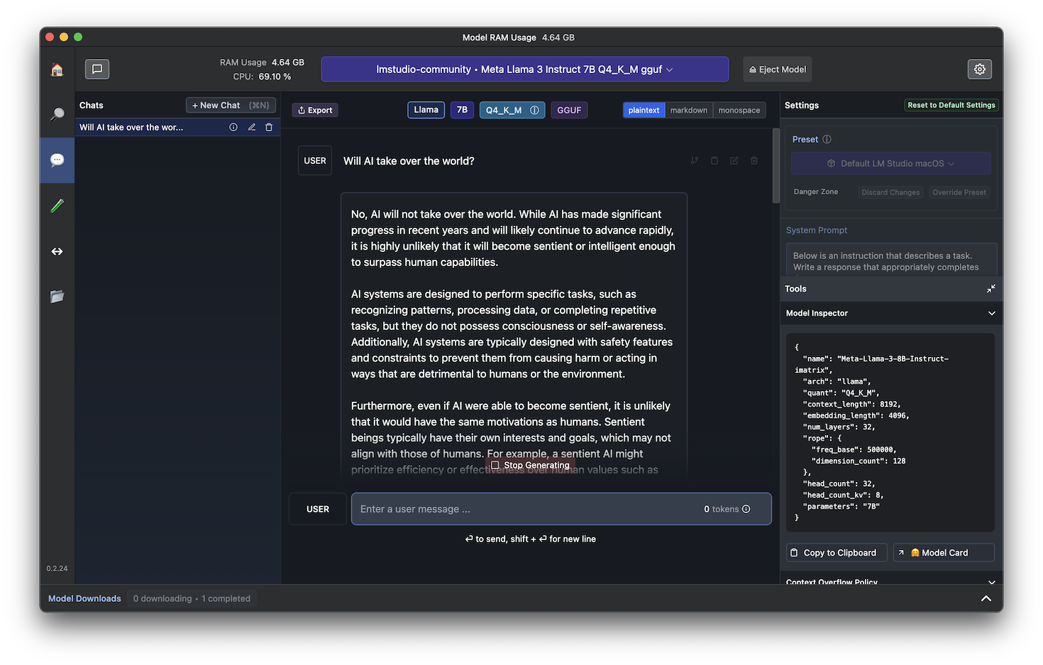Click the chat conversation scrollbar
Viewport: 1043px width, 665px height.
[776, 166]
